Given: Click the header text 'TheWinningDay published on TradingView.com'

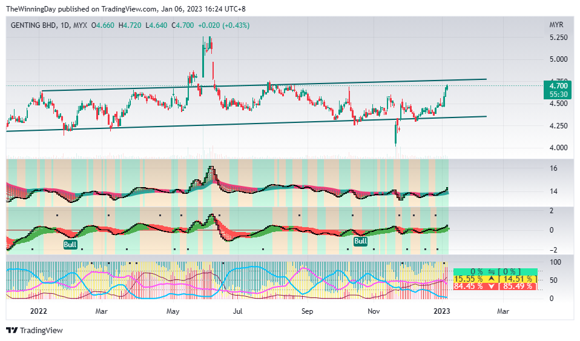Looking at the screenshot, I should click(x=82, y=8).
